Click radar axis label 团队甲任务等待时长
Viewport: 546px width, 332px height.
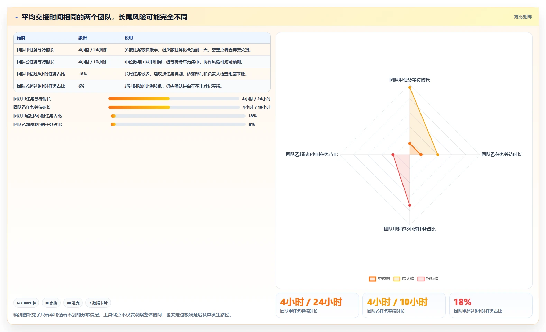point(410,80)
